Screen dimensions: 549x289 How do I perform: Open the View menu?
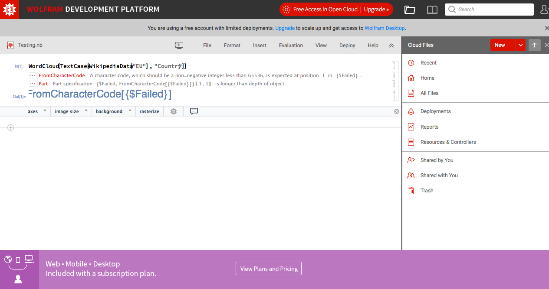(321, 45)
